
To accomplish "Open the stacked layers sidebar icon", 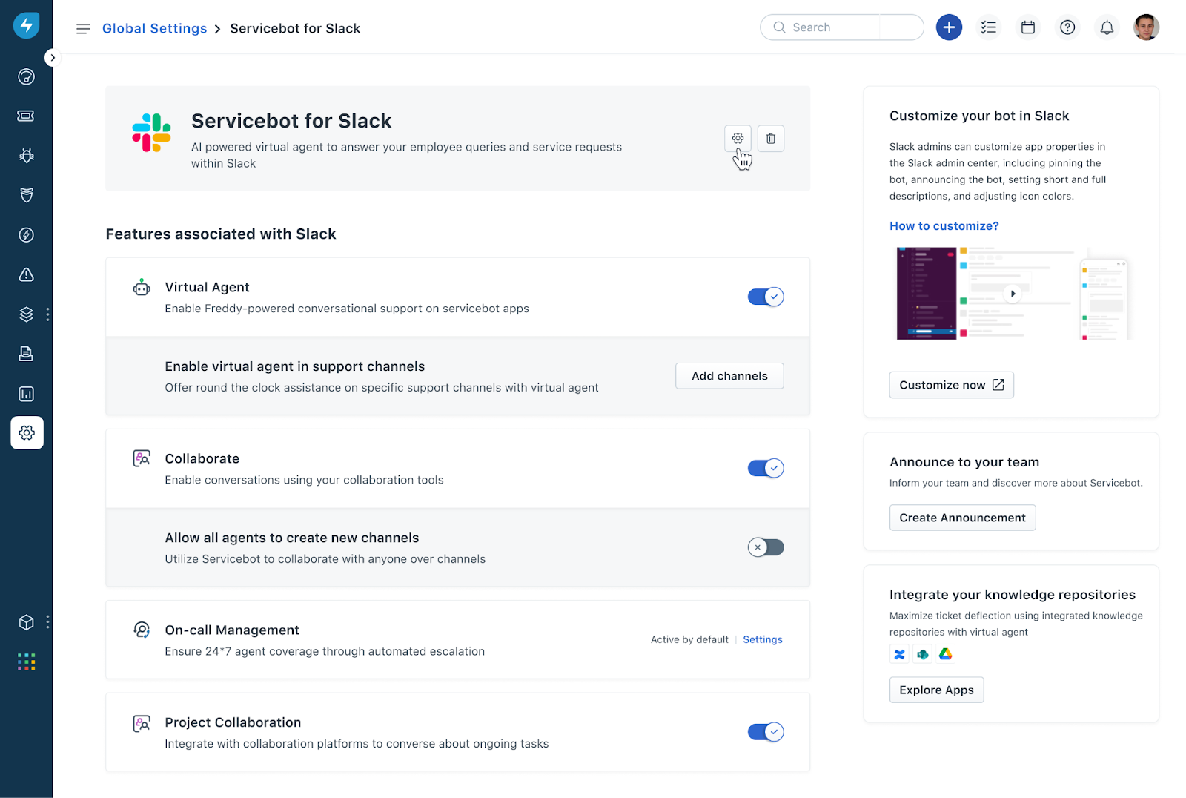I will click(26, 314).
